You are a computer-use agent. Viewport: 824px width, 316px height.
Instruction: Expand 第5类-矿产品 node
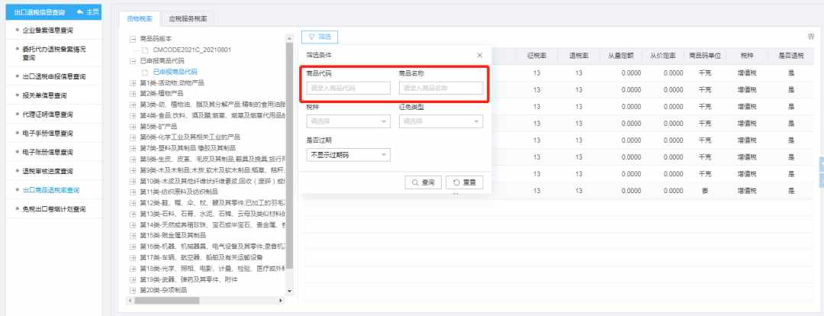pyautogui.click(x=133, y=127)
